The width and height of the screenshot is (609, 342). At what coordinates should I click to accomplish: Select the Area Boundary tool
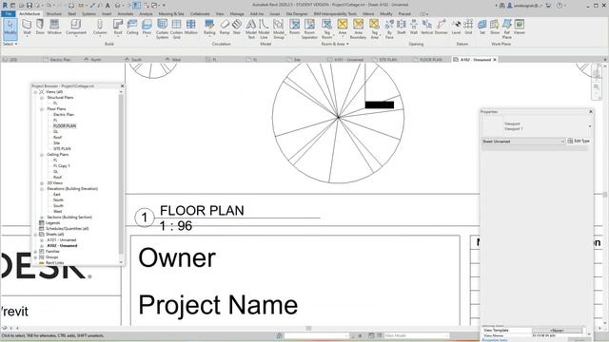[x=358, y=29]
